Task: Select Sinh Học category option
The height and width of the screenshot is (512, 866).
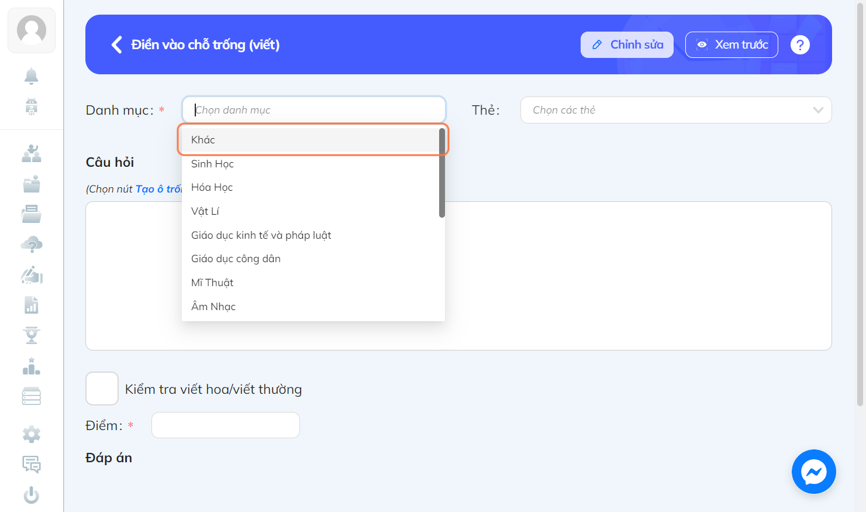Action: [x=310, y=164]
